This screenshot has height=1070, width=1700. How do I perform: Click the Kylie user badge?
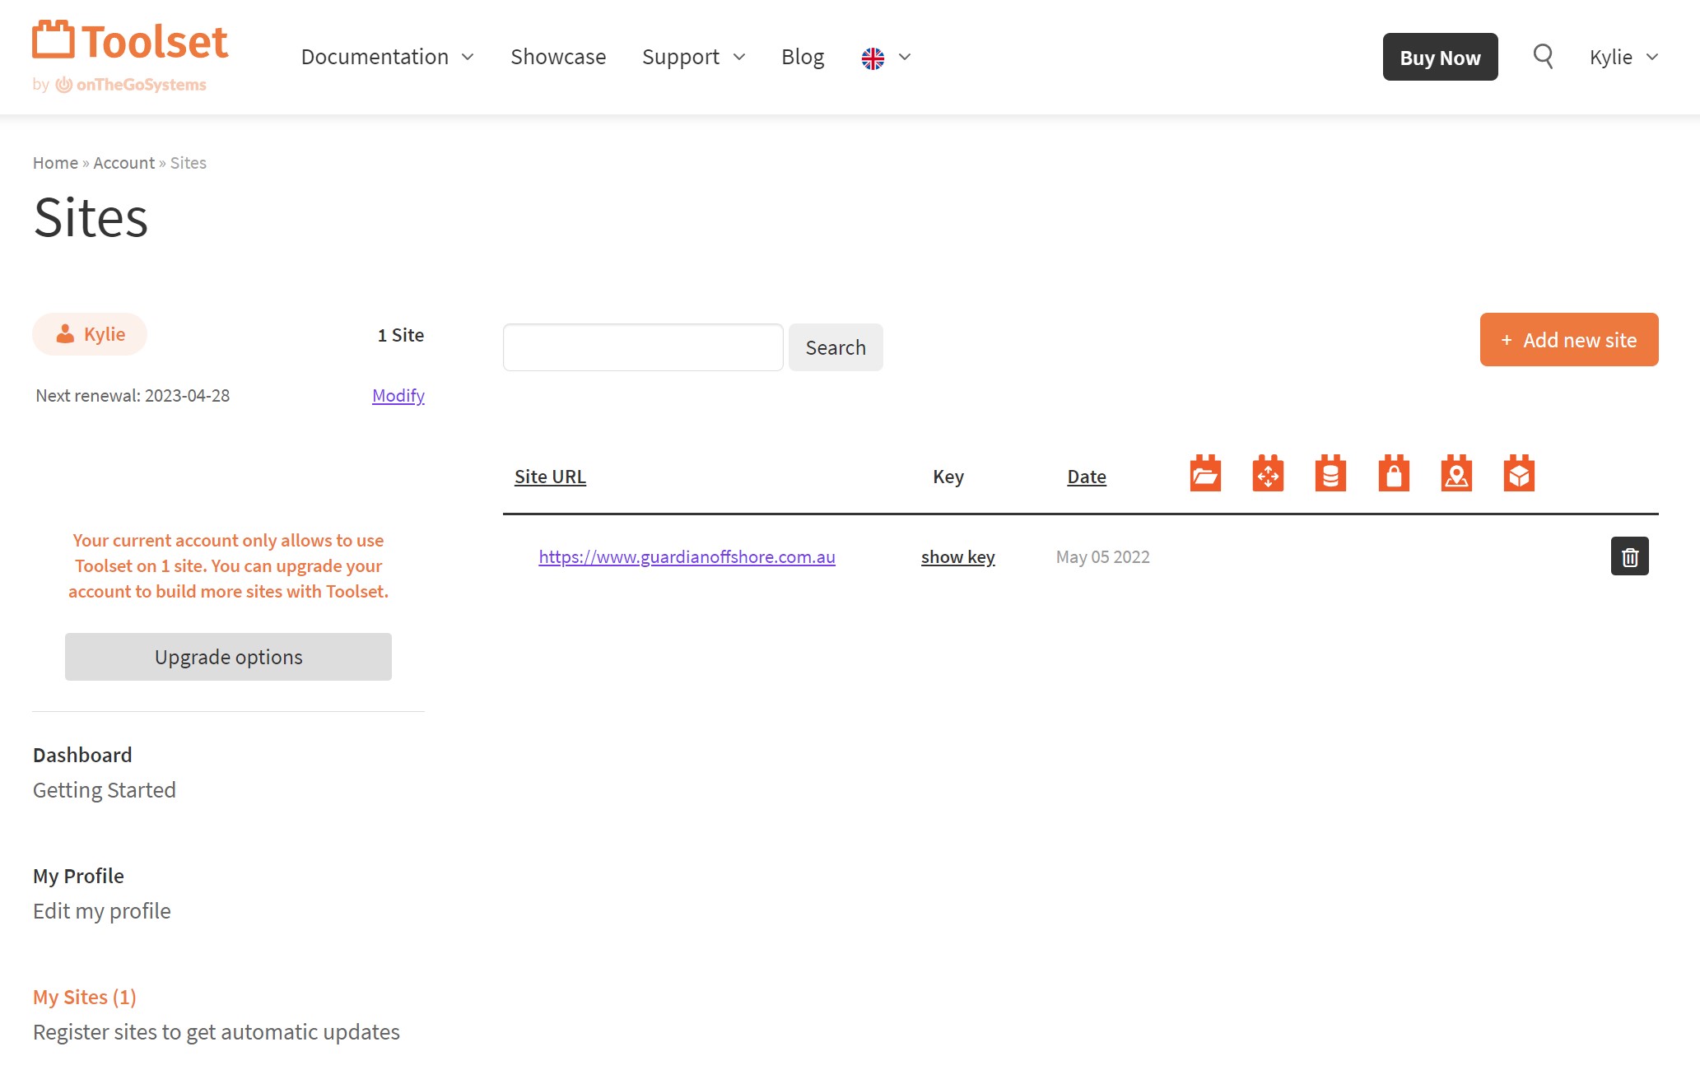[x=90, y=334]
